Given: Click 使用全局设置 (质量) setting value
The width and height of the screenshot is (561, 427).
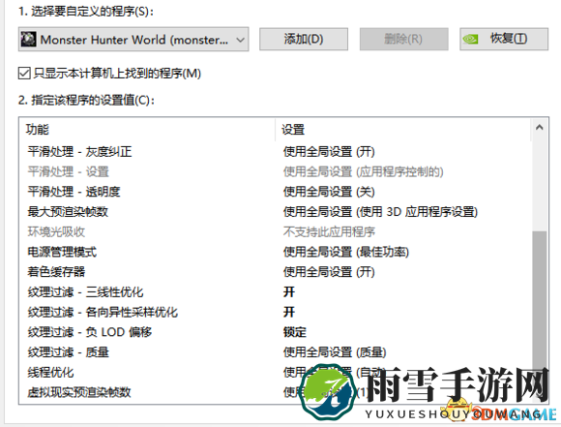Looking at the screenshot, I should (x=335, y=352).
